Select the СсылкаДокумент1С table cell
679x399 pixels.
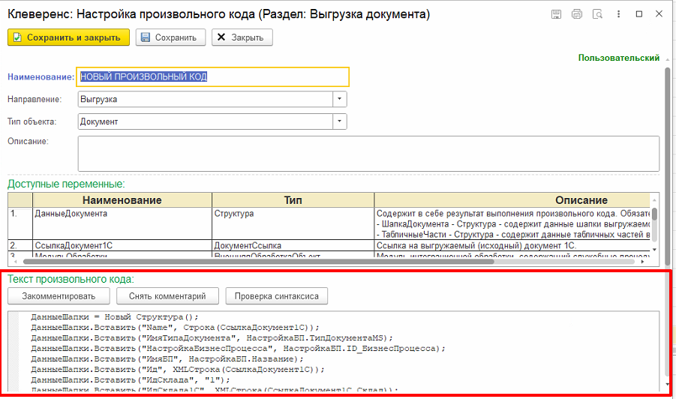(122, 245)
